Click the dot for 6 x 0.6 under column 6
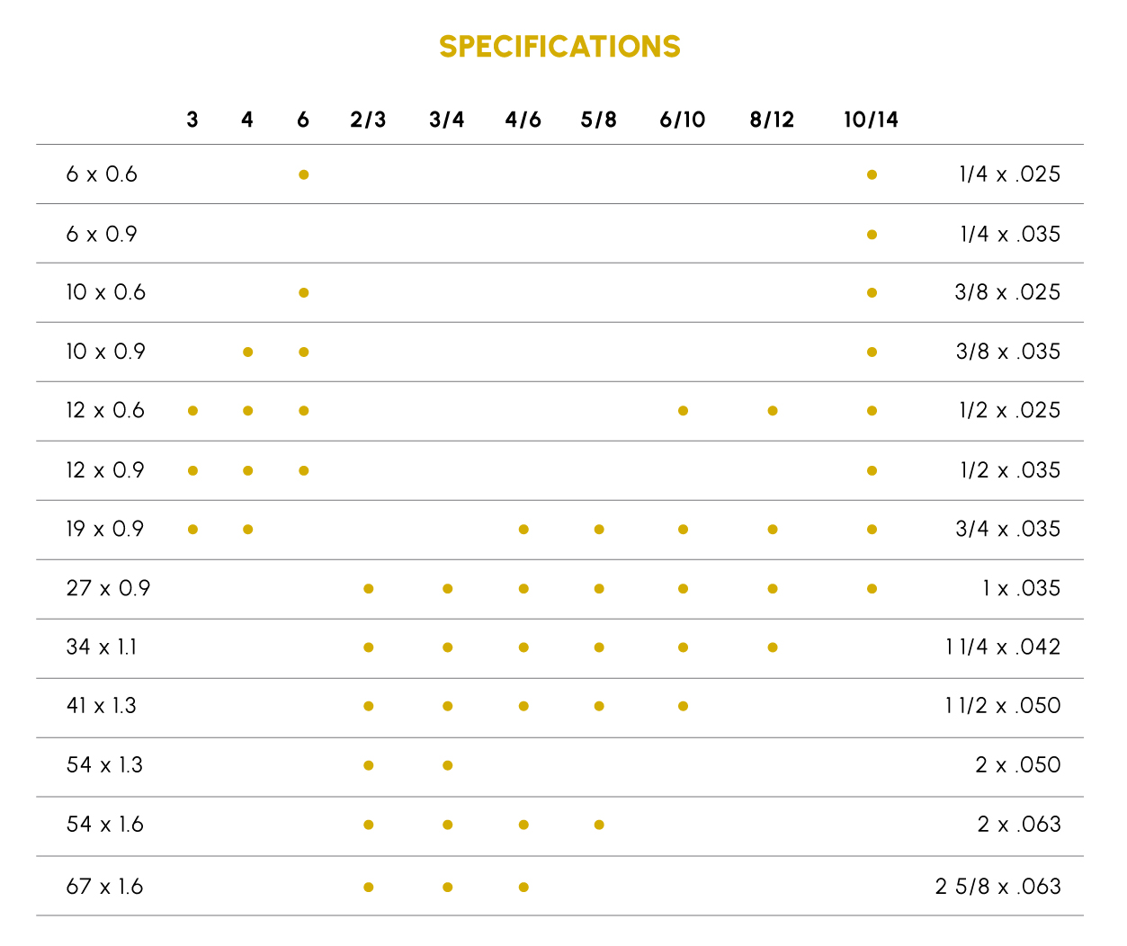The width and height of the screenshot is (1127, 946). tap(304, 174)
